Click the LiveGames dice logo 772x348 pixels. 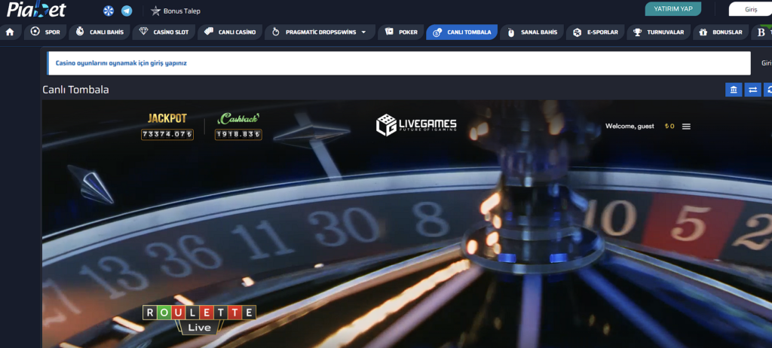[416, 125]
